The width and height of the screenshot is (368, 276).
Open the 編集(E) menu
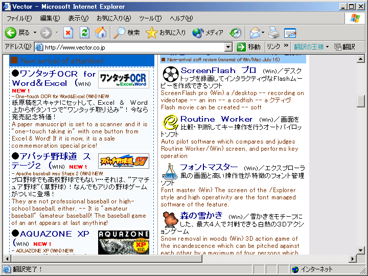(x=50, y=18)
